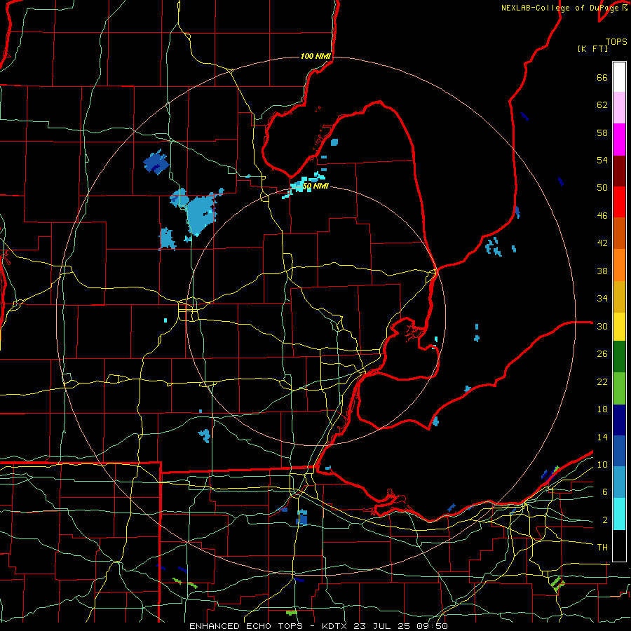Click the 54 value on the scale
The image size is (631, 631).
point(602,160)
